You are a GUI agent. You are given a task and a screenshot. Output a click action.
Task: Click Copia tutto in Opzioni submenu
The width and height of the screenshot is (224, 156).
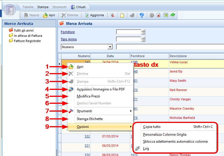pos(152,127)
